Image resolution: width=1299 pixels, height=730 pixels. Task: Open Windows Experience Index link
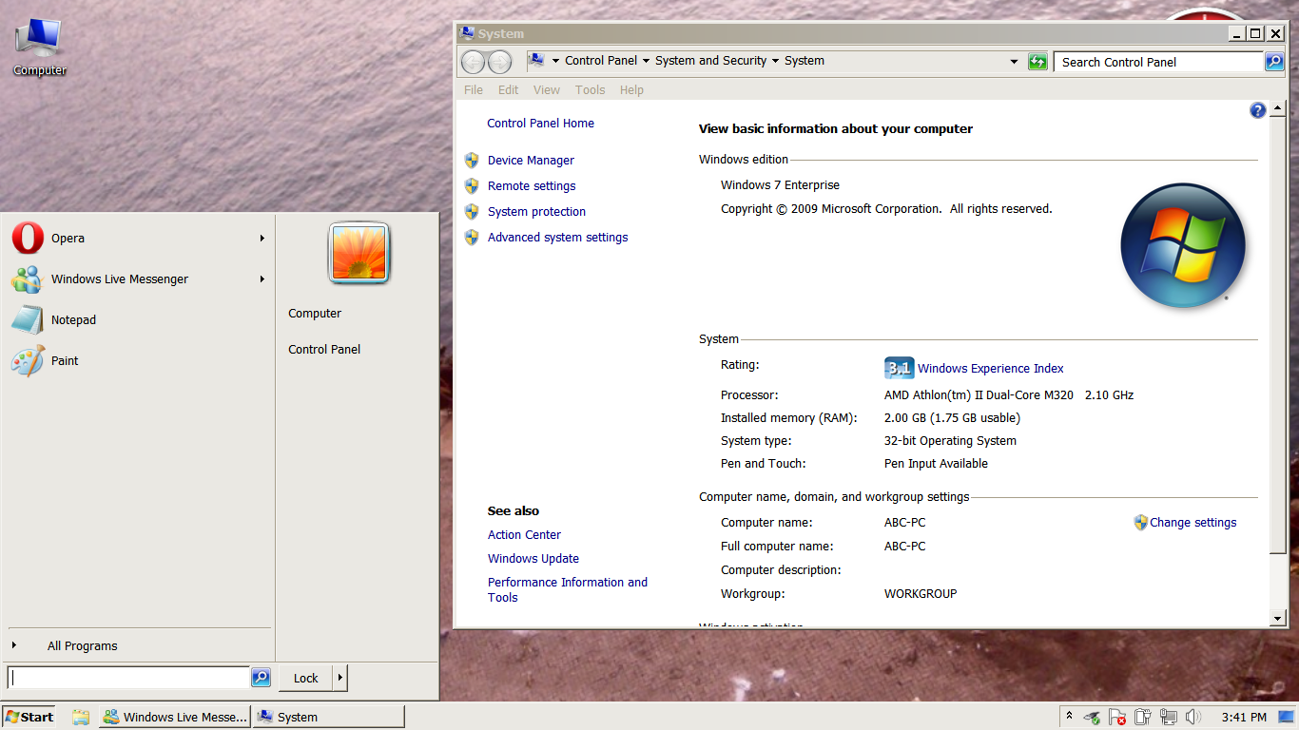(x=991, y=369)
